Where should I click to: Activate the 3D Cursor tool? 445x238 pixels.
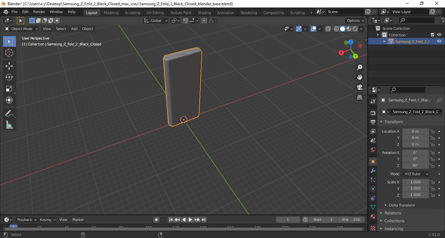[x=9, y=53]
